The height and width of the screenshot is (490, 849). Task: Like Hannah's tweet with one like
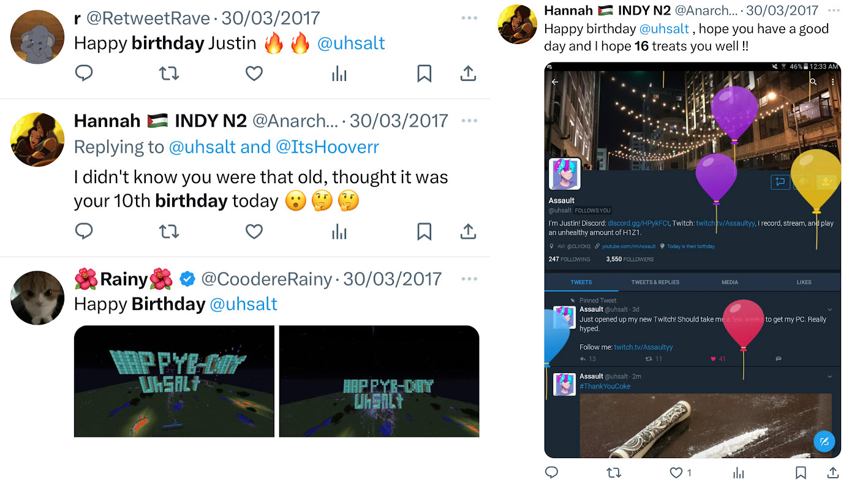680,473
